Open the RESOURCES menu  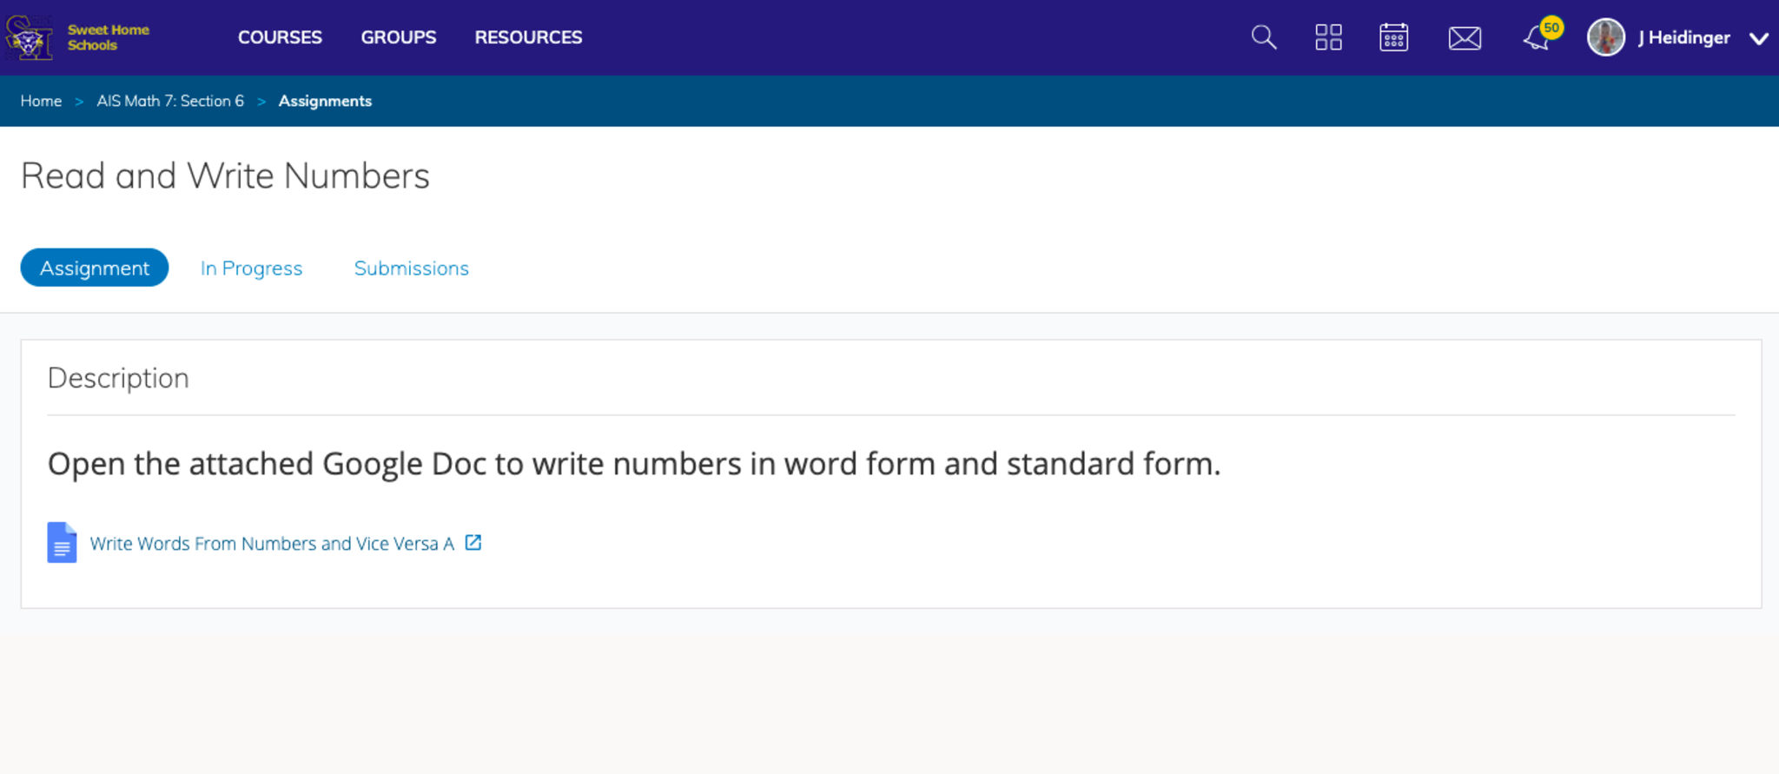528,37
